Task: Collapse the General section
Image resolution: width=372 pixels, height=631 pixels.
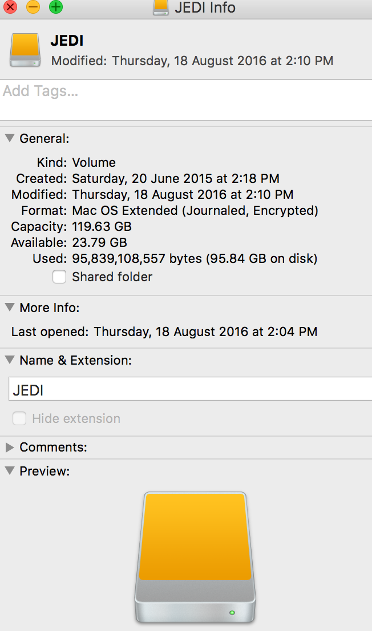Action: [x=10, y=138]
